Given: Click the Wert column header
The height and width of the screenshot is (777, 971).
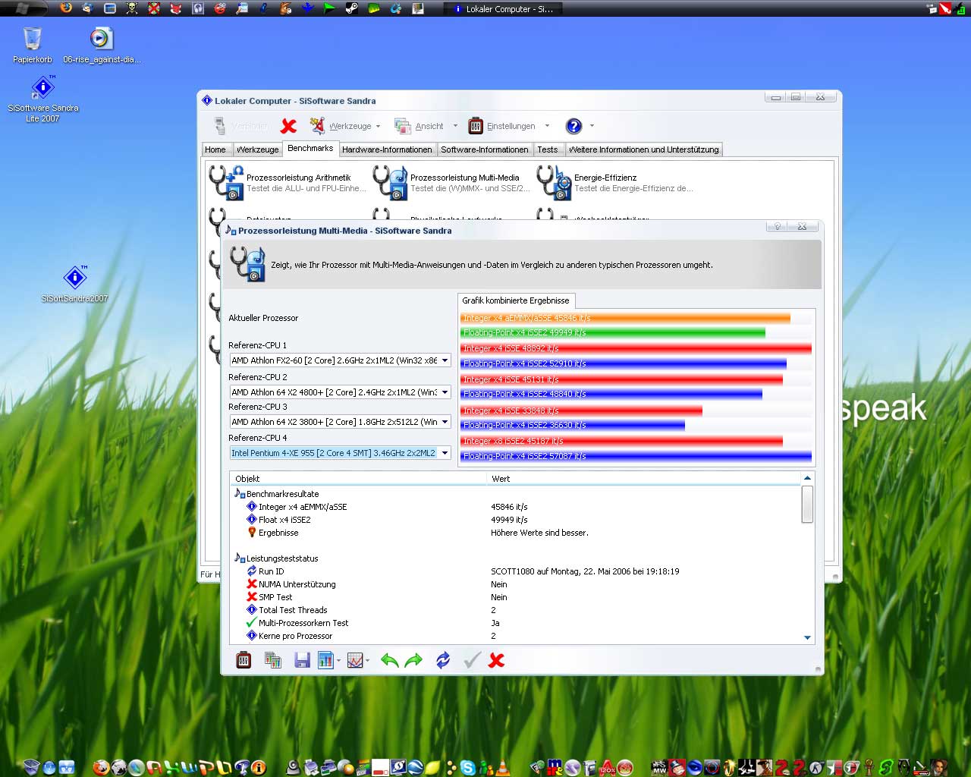Looking at the screenshot, I should pyautogui.click(x=643, y=479).
